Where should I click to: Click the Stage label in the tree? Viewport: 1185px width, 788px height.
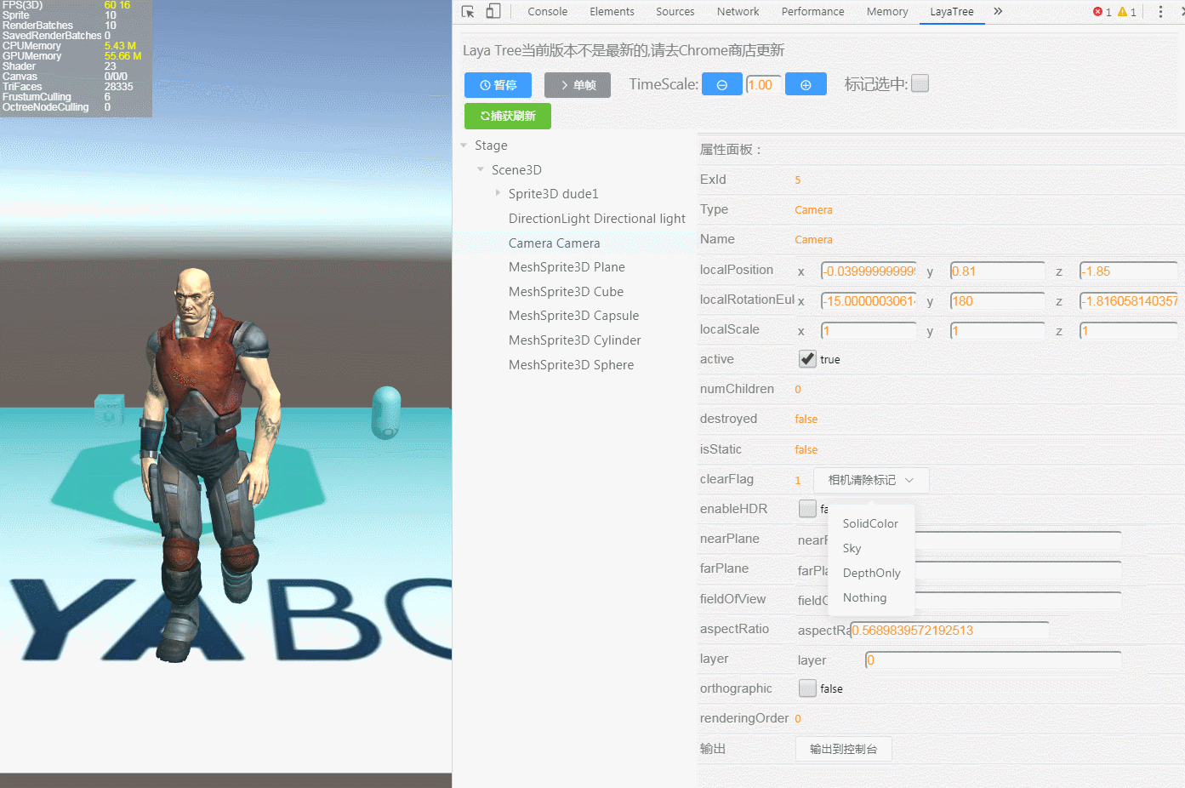[491, 146]
